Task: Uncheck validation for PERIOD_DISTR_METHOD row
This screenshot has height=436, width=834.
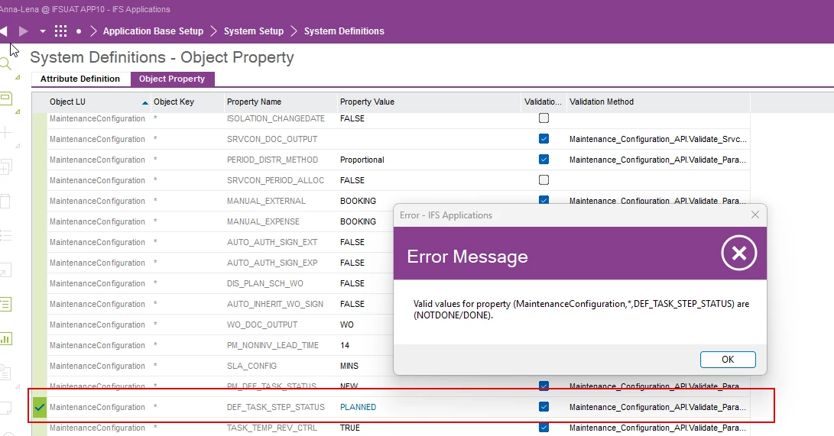Action: click(544, 160)
